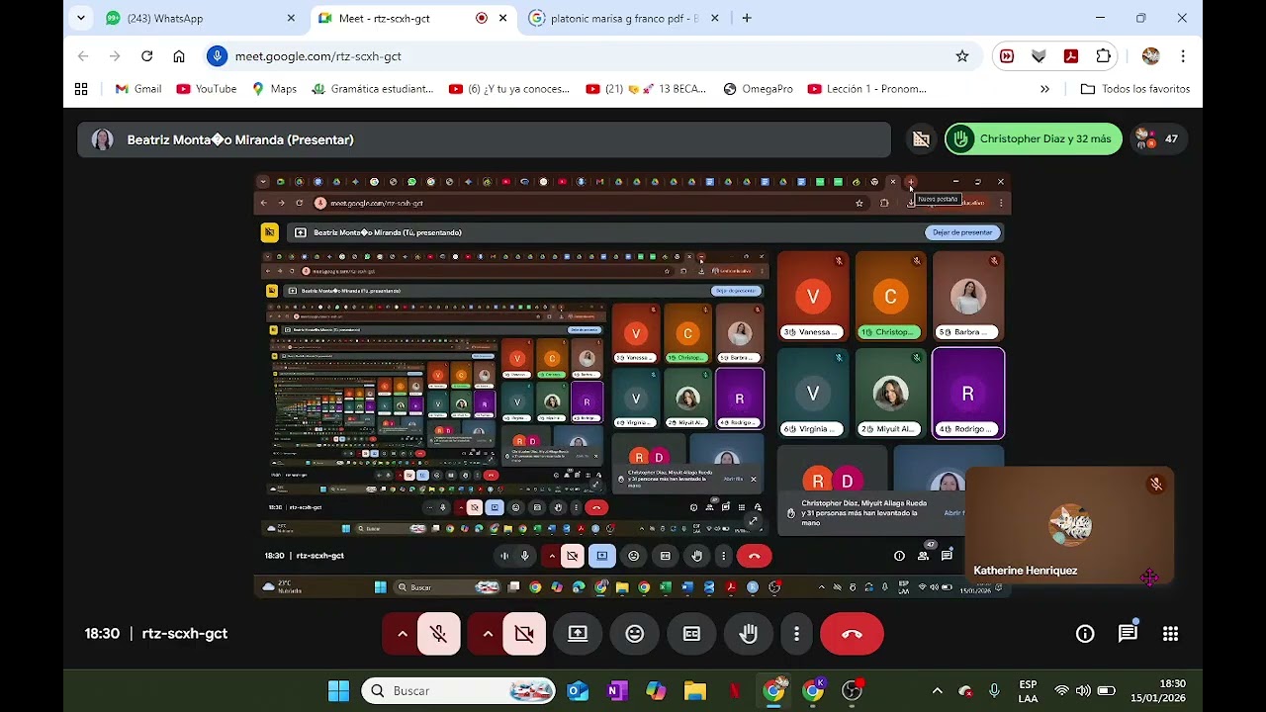
Task: Open chat with everyone
Action: pyautogui.click(x=1128, y=634)
